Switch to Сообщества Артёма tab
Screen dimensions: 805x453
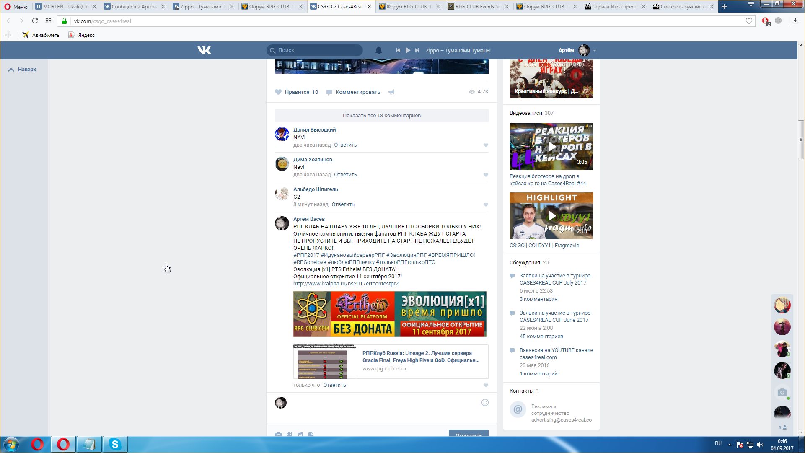[135, 6]
